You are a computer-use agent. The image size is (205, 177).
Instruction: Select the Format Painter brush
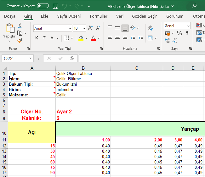pyautogui.click(x=20, y=40)
